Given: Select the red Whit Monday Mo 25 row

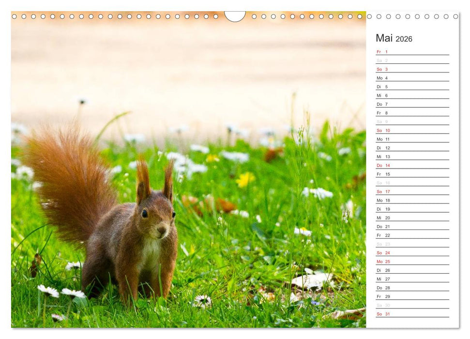Looking at the screenshot, I should [382, 261].
